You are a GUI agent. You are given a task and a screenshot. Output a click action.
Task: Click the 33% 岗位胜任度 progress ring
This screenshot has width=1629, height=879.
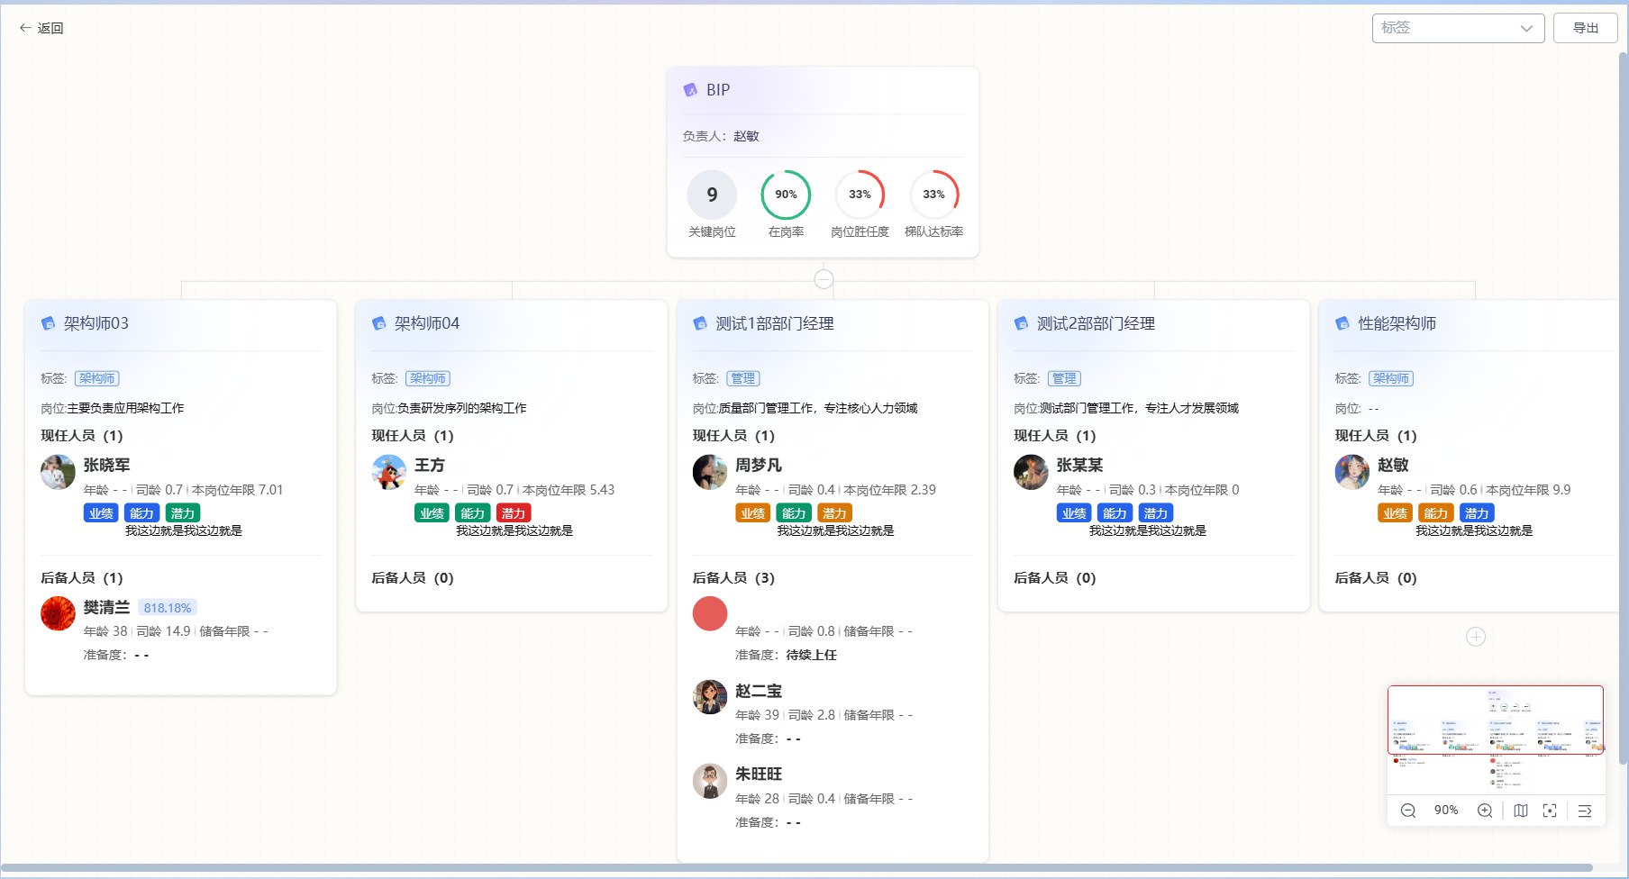[860, 195]
